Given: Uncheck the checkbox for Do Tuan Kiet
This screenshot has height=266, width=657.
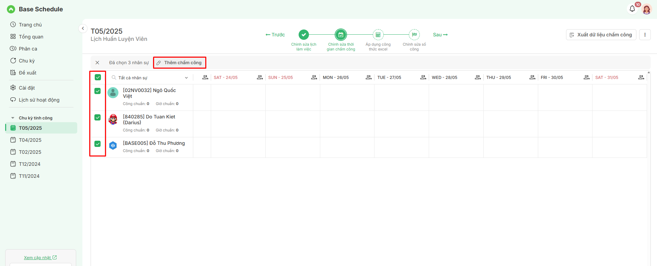Looking at the screenshot, I should click(x=97, y=117).
